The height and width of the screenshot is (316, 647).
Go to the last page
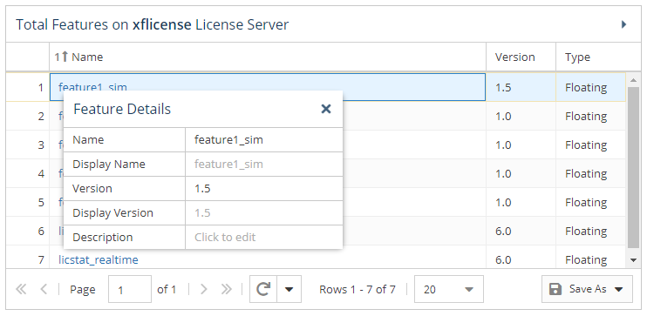click(x=226, y=290)
